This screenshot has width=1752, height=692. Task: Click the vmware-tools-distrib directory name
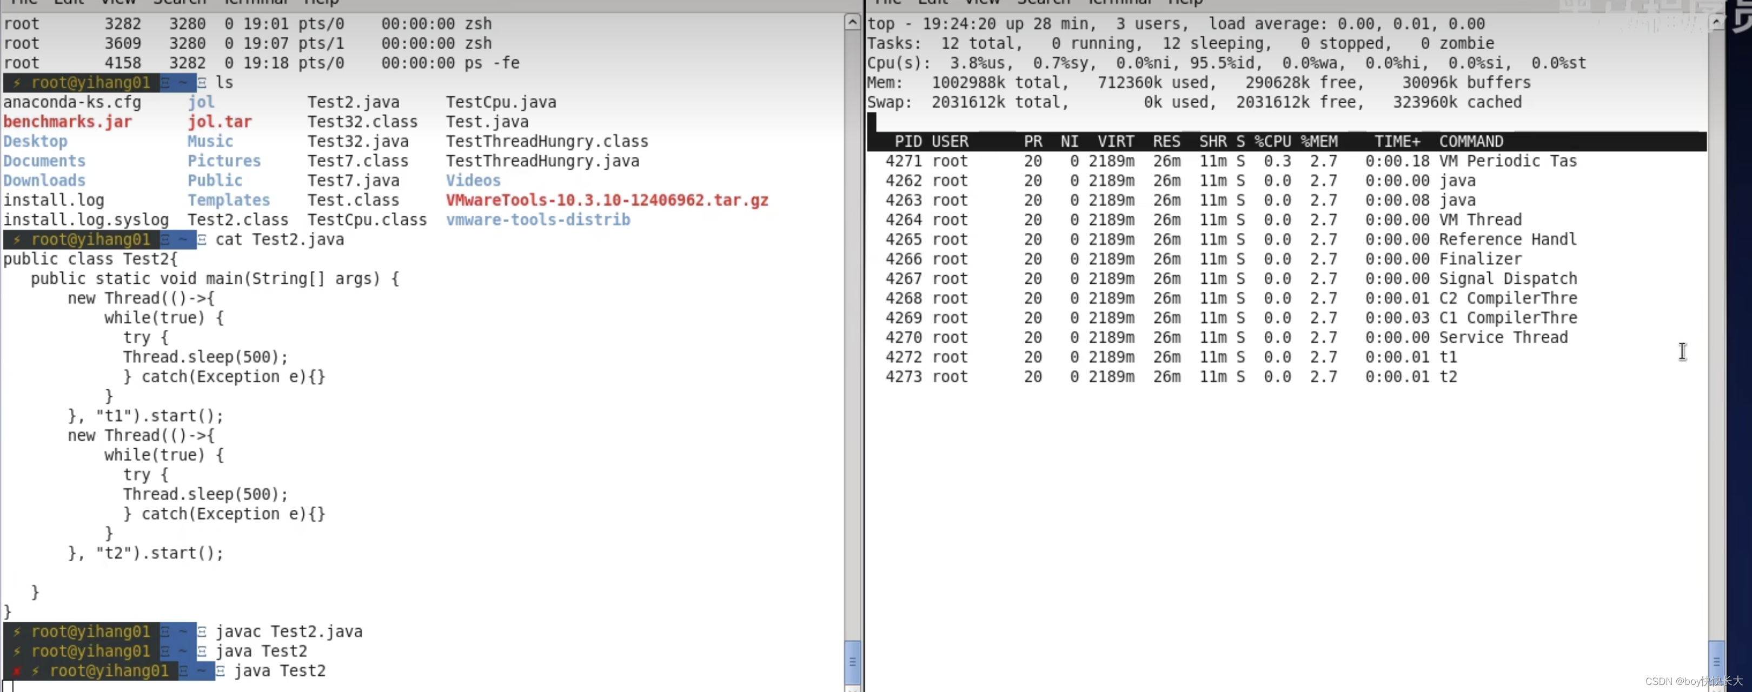(538, 219)
